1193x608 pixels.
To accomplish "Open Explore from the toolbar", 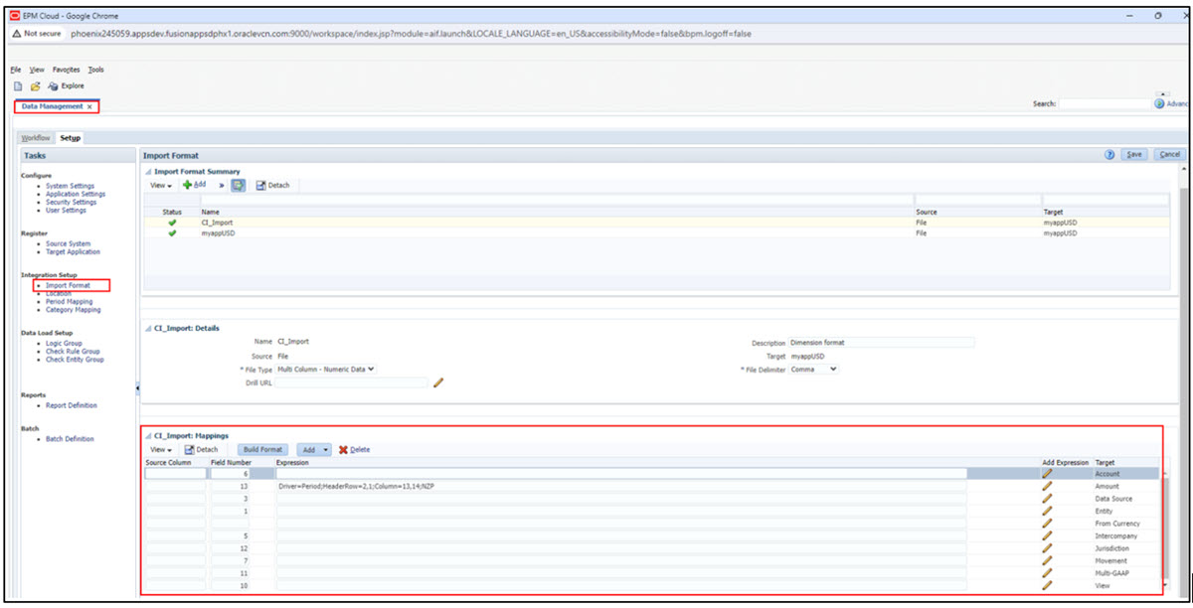I will 66,86.
